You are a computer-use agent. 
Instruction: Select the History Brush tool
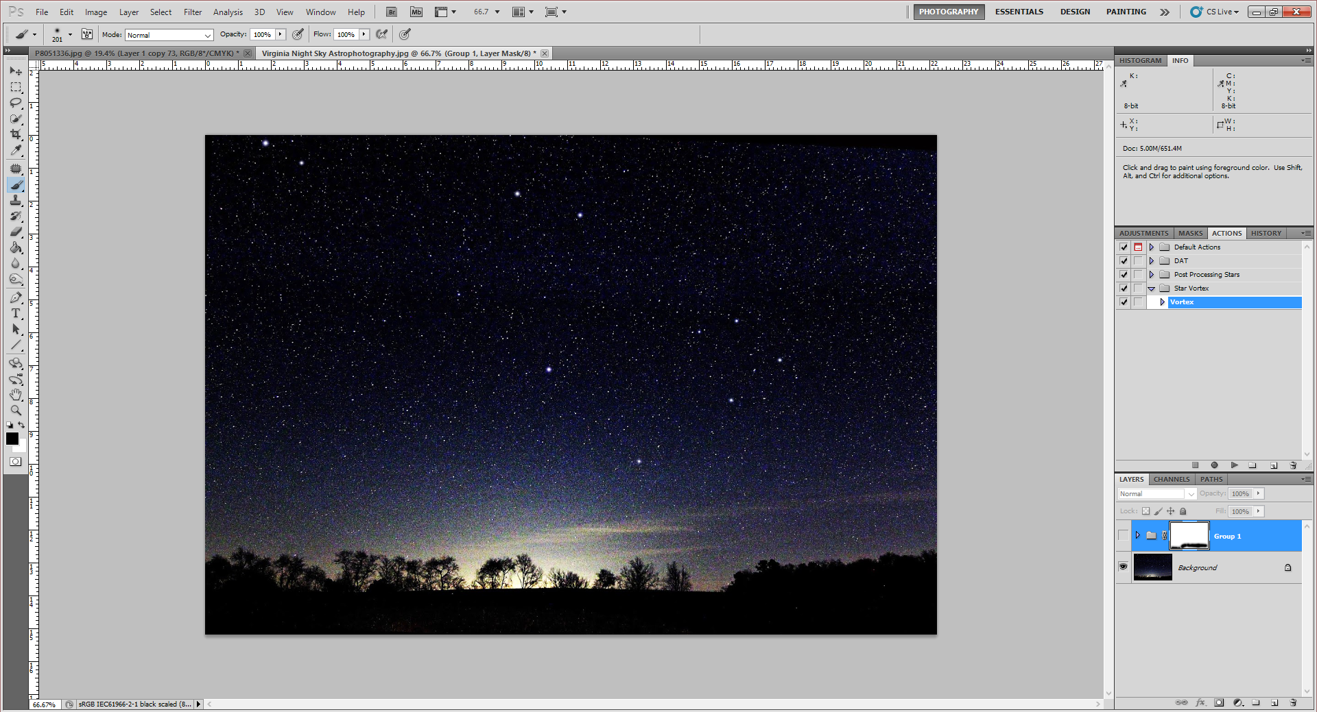pyautogui.click(x=16, y=216)
